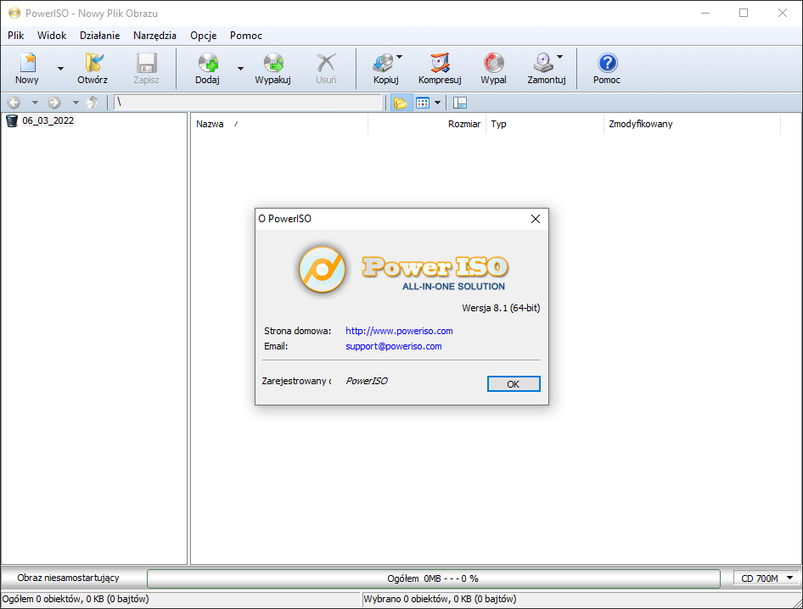
Task: Burn a disc with Wypal icon
Action: pos(494,69)
